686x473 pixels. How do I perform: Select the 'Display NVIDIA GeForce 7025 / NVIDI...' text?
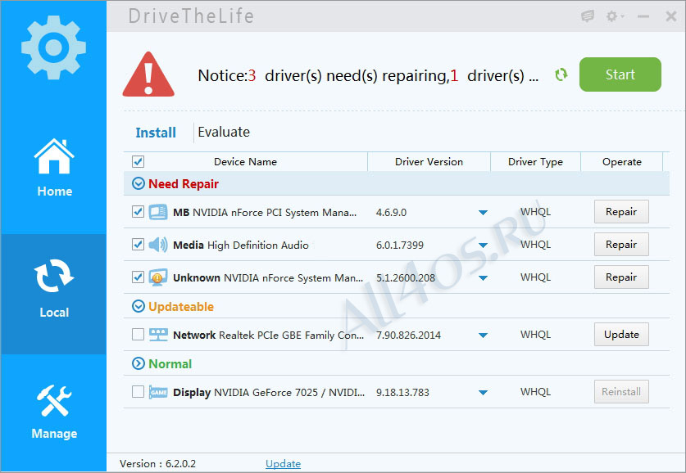[269, 392]
